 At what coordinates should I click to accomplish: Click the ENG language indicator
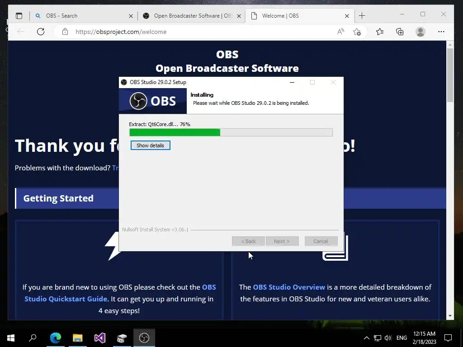tap(402, 338)
